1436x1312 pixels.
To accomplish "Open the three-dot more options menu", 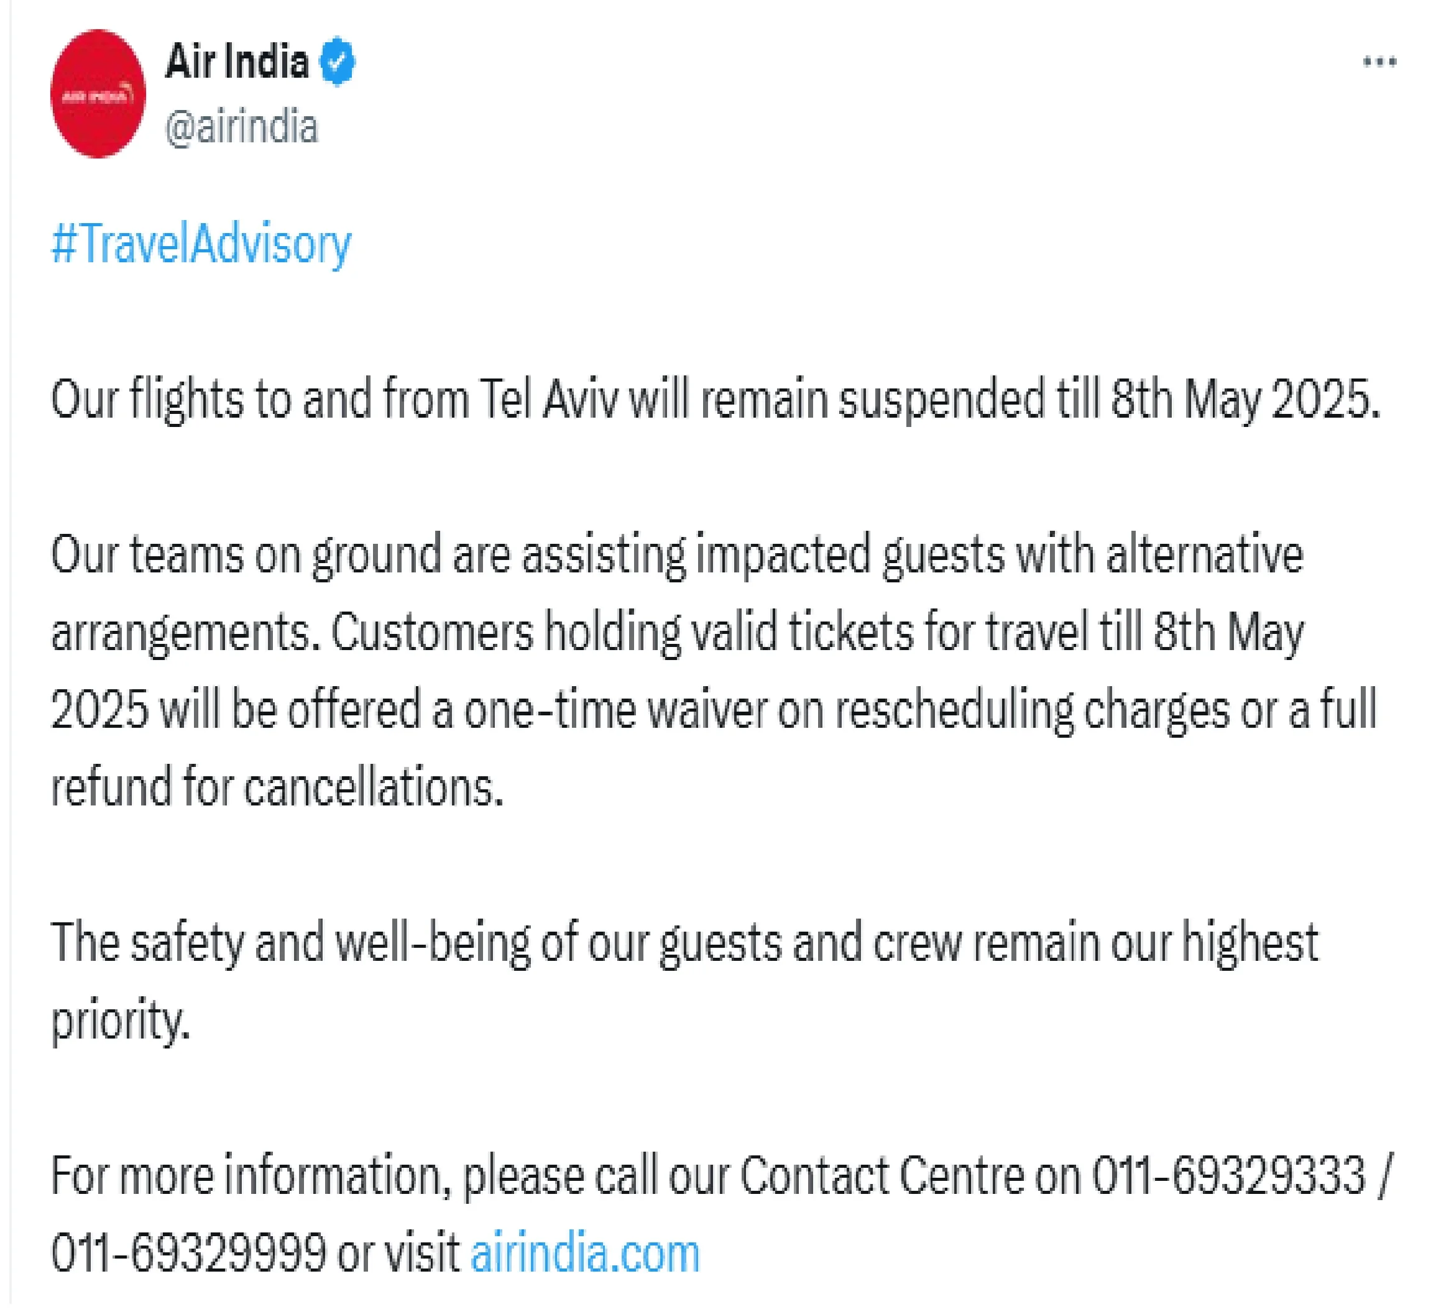I will 1379,62.
